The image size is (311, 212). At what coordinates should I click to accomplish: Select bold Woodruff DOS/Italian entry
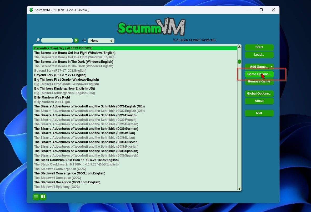(135, 133)
